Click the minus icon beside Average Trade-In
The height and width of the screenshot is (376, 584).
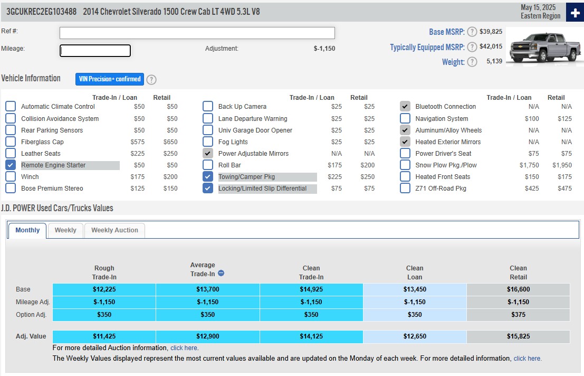[221, 273]
